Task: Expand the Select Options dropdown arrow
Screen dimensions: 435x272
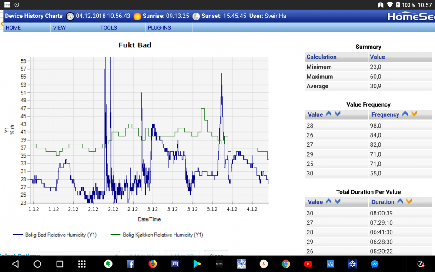Action: (117, 255)
